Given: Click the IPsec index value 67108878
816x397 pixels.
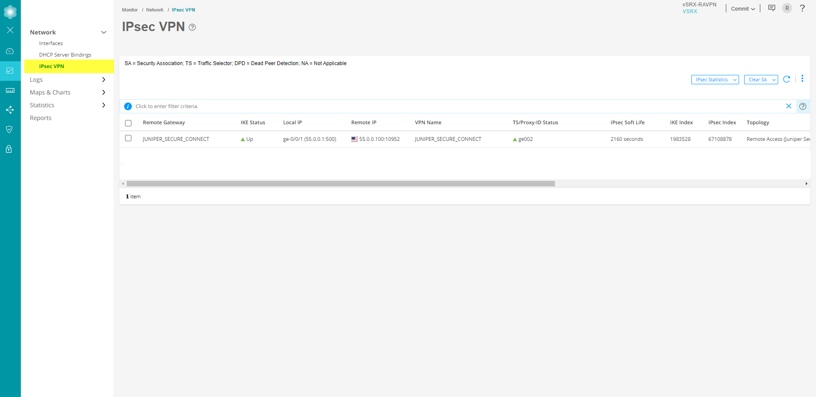Looking at the screenshot, I should (x=720, y=139).
